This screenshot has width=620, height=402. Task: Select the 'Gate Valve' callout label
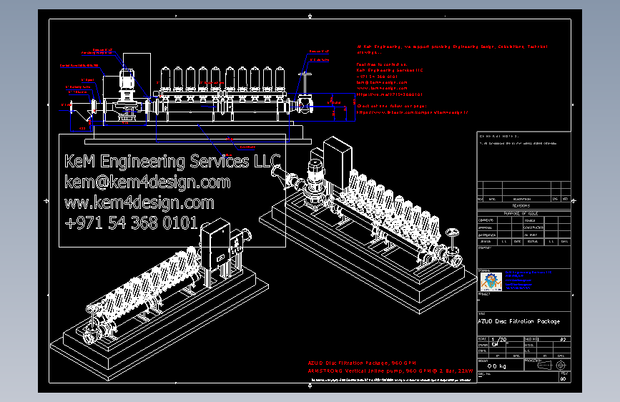[x=320, y=60]
